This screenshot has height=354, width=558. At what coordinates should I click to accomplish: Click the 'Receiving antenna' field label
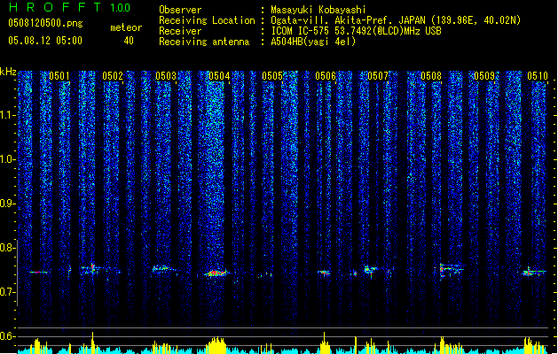tap(204, 42)
